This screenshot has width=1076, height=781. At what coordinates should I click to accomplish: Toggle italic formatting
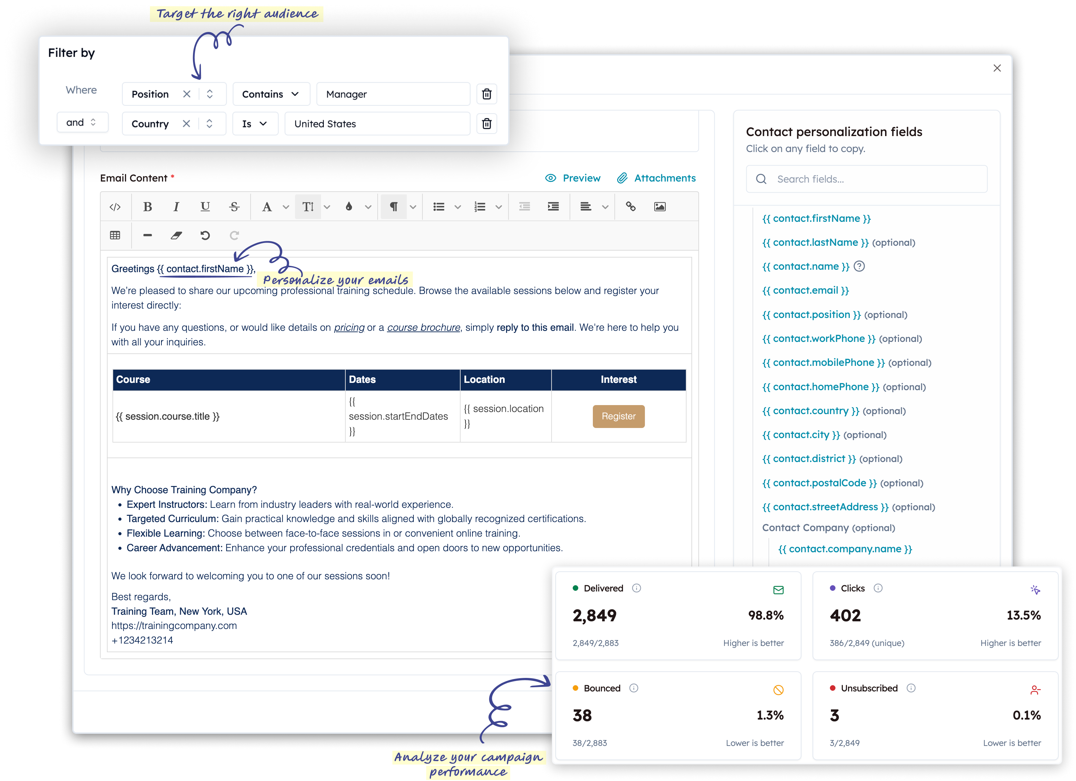pos(176,207)
